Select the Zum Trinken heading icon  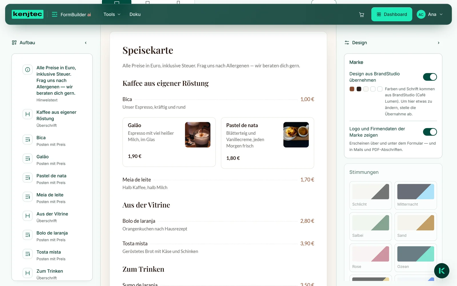coord(28,273)
